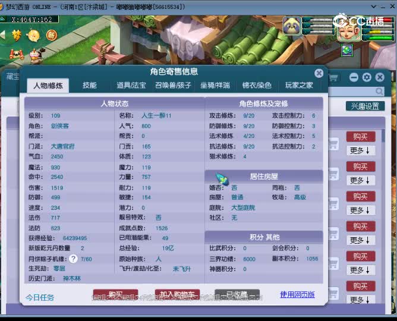The image size is (397, 321).
Task: Click the pet's top status bar
Action: coord(319,20)
